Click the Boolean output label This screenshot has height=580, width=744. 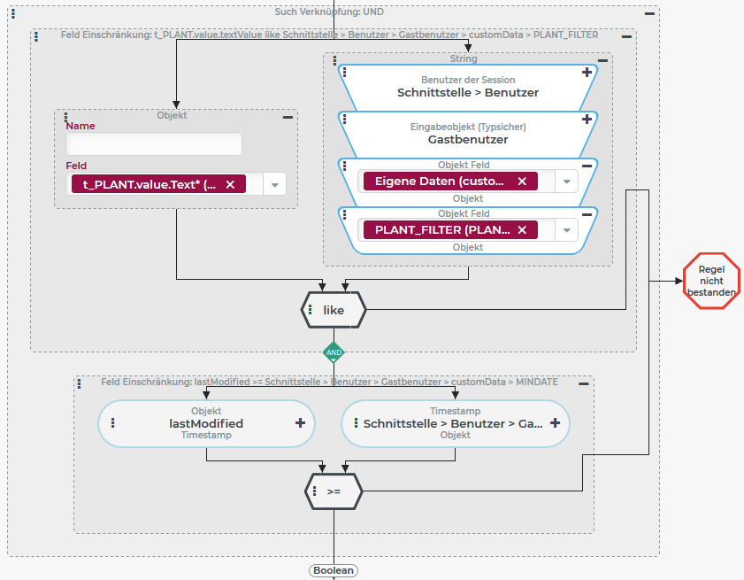[334, 570]
